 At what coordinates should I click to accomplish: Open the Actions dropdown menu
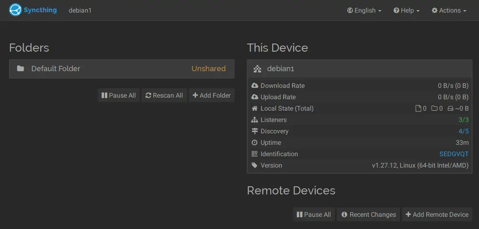[x=449, y=11]
